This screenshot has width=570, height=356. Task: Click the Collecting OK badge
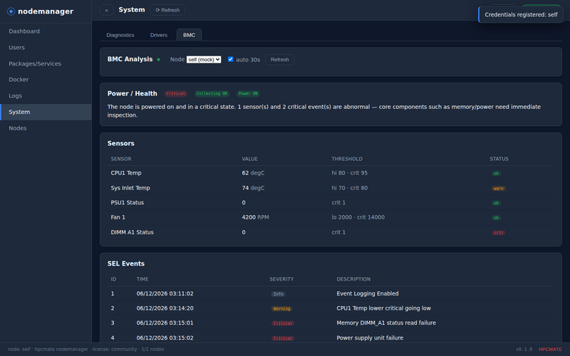(x=212, y=94)
